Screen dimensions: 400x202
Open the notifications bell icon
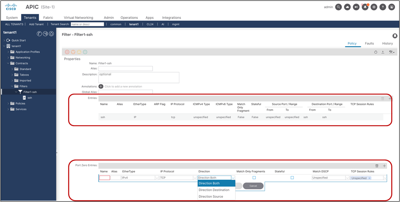click(365, 7)
